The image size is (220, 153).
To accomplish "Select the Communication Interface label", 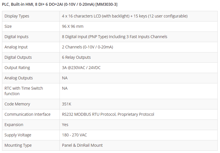I will coord(28,114).
